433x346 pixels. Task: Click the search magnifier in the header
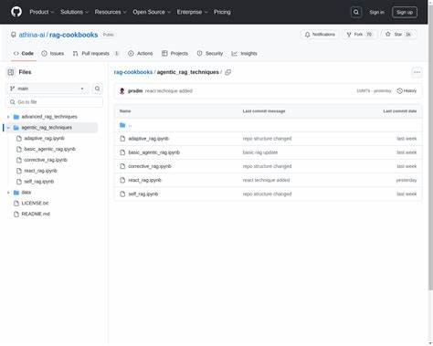pos(356,12)
